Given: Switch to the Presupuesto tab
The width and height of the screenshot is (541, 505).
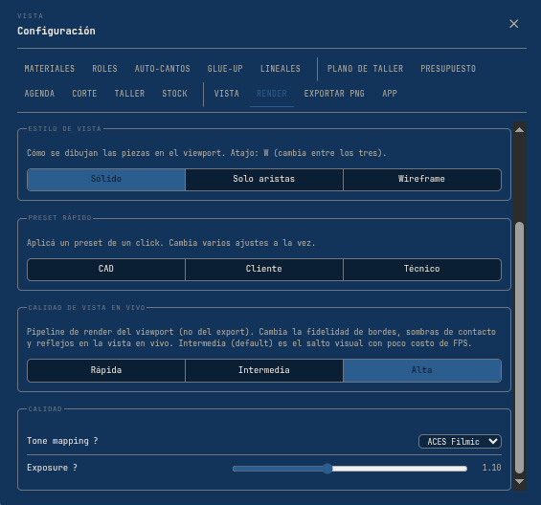Looking at the screenshot, I should pos(448,69).
